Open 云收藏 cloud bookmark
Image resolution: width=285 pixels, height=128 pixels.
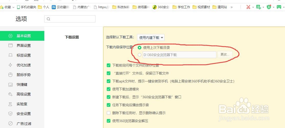coord(60,7)
